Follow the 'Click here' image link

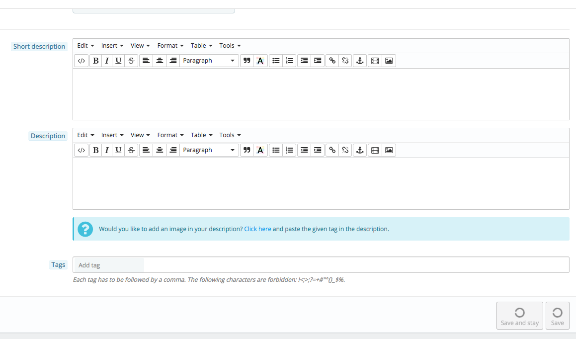[x=257, y=229]
